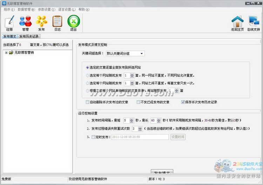Click the 发布 (publish) toolbar icon
Image resolution: width=263 pixels, height=185 pixels.
[x=41, y=23]
